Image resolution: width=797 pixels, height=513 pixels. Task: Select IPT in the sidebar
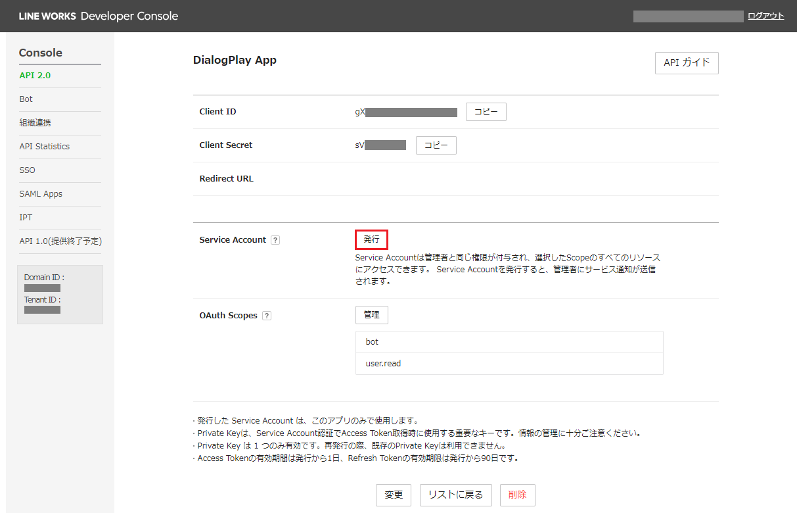pyautogui.click(x=26, y=218)
